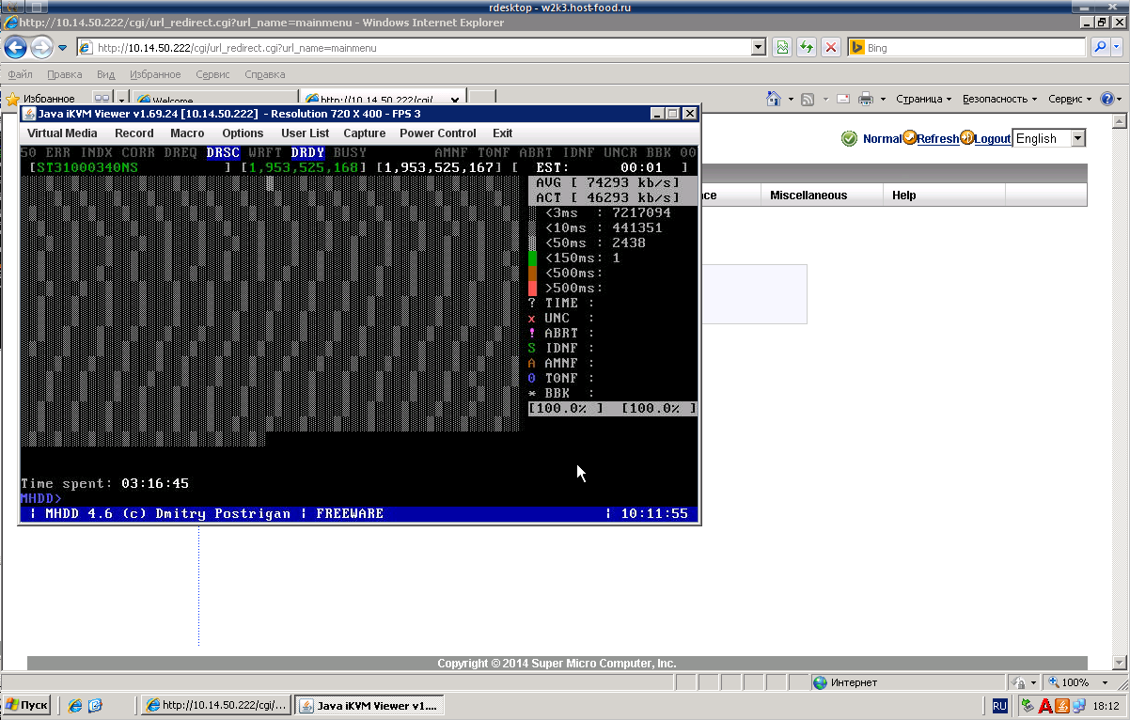This screenshot has height=720, width=1130.
Task: Open the search provider dropdown arrow
Action: [1117, 47]
